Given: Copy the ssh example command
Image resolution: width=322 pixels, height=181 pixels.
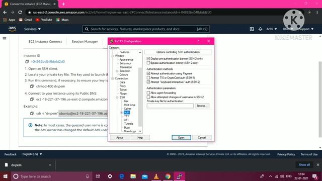Looking at the screenshot, I should tap(32, 113).
